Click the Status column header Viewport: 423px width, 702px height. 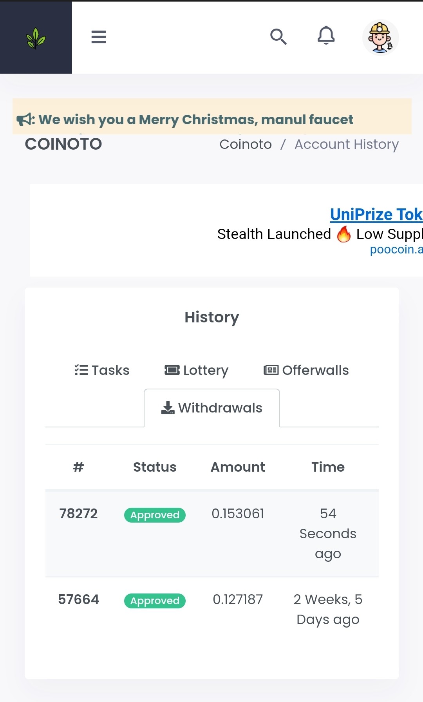pos(155,467)
